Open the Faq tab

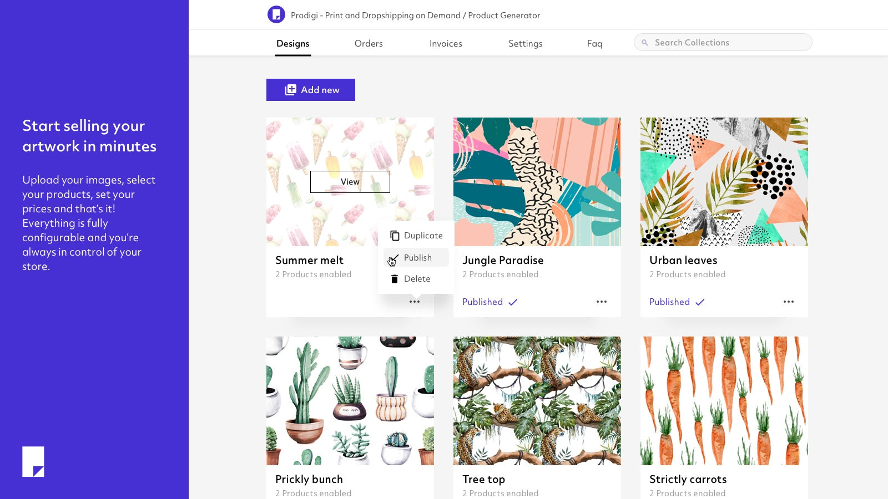point(594,43)
